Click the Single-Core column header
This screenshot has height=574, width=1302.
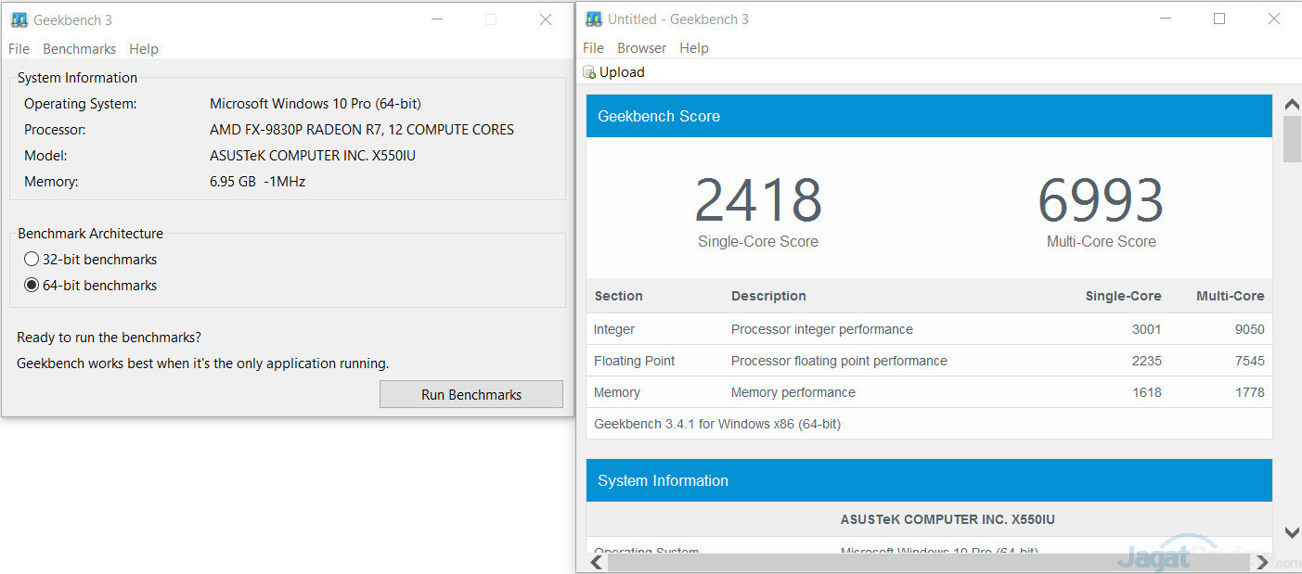click(1123, 296)
